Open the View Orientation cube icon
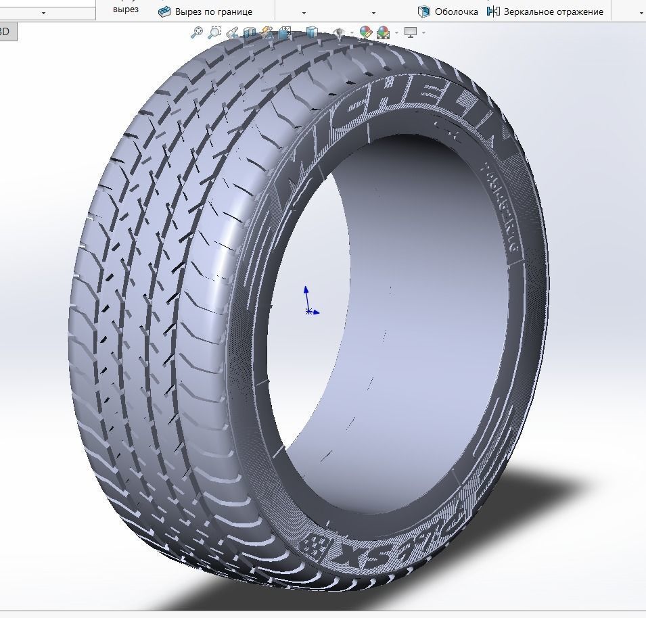The width and height of the screenshot is (646, 618). coord(285,32)
